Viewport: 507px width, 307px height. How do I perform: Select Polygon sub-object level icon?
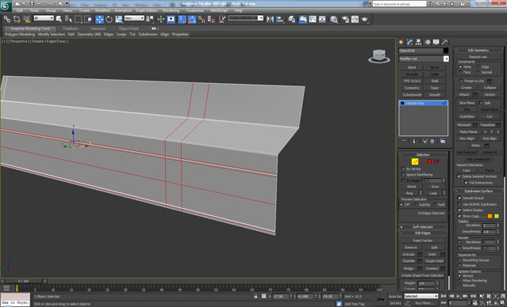pos(429,161)
